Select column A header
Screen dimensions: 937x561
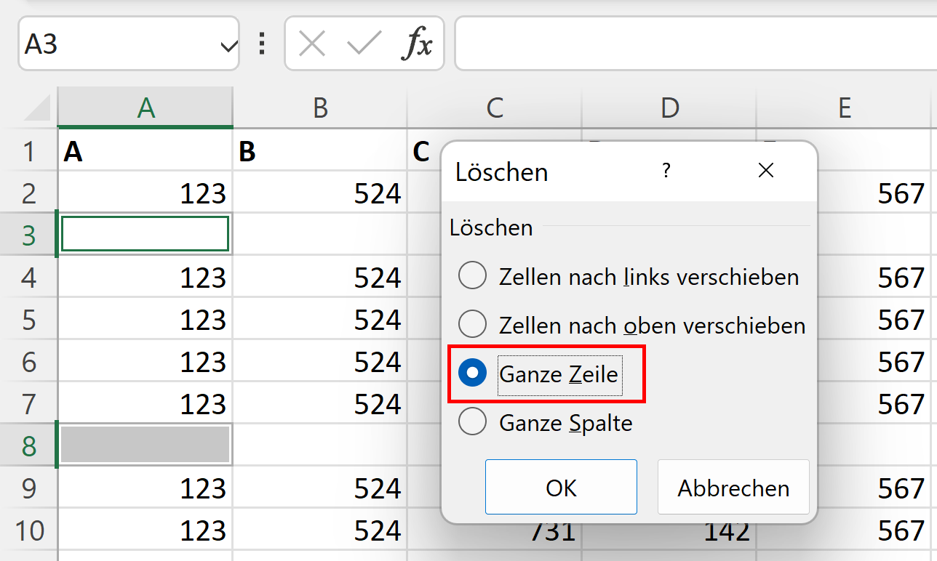tap(145, 108)
